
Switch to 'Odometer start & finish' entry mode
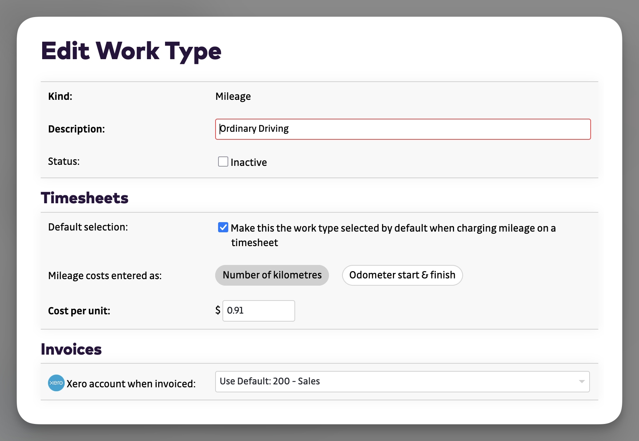[402, 275]
